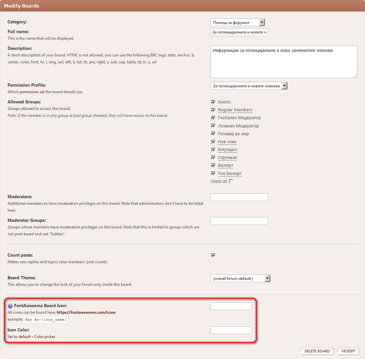Toggle the Regular Members checkbox

coord(213,110)
